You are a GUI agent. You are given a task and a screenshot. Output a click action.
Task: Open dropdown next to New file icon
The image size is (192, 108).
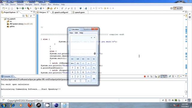[x=6, y=8]
